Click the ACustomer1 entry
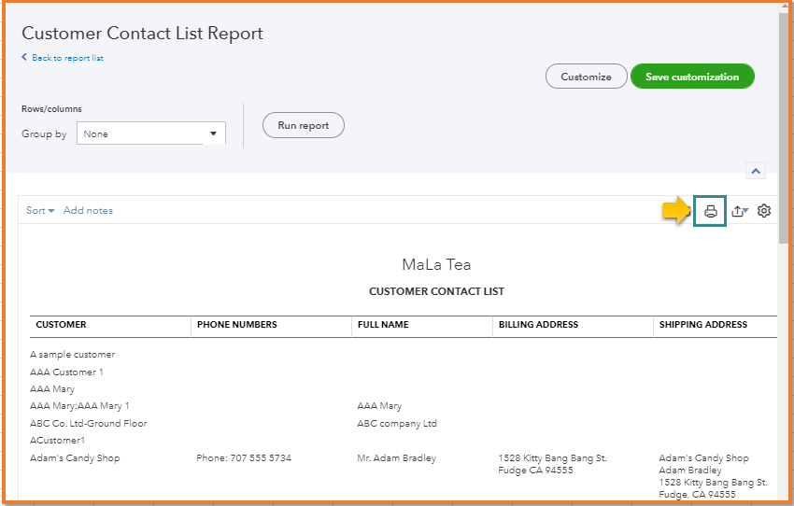794x506 pixels. [57, 441]
